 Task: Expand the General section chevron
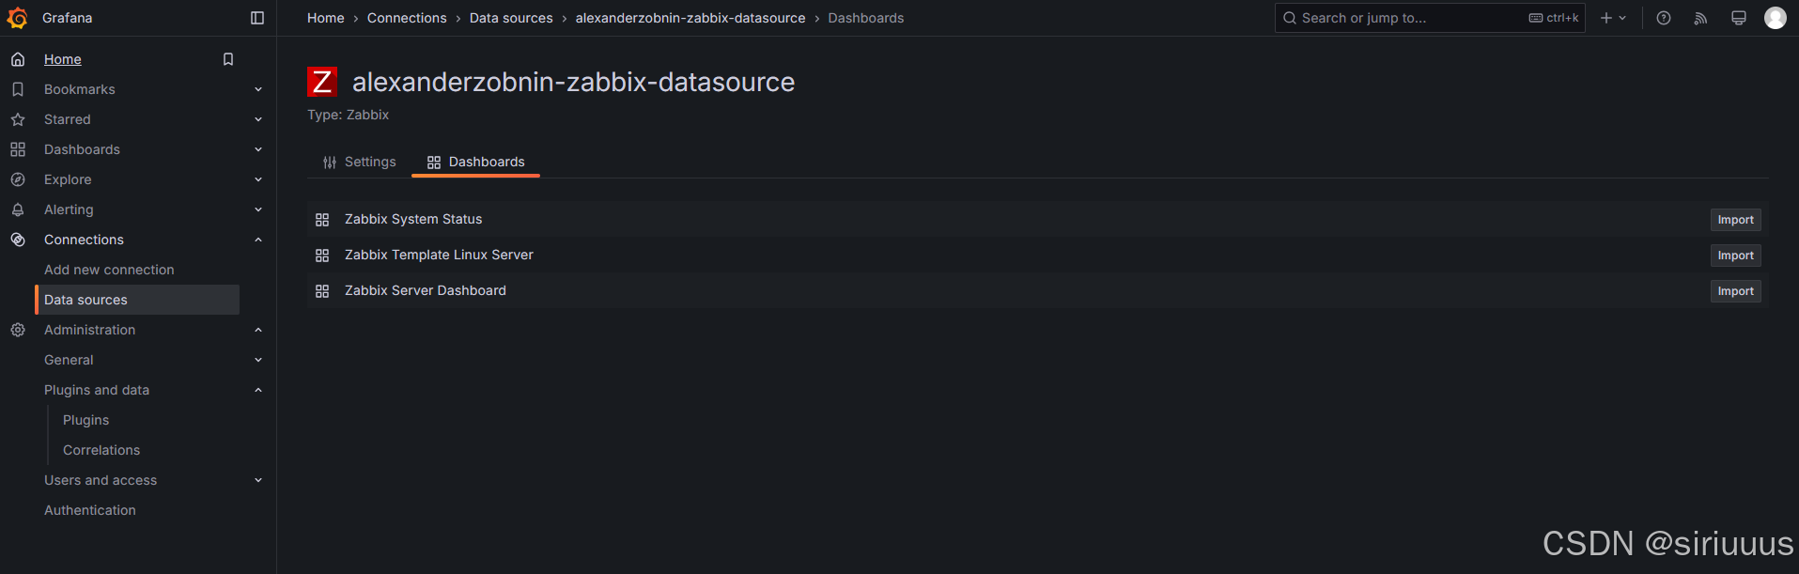click(x=258, y=360)
